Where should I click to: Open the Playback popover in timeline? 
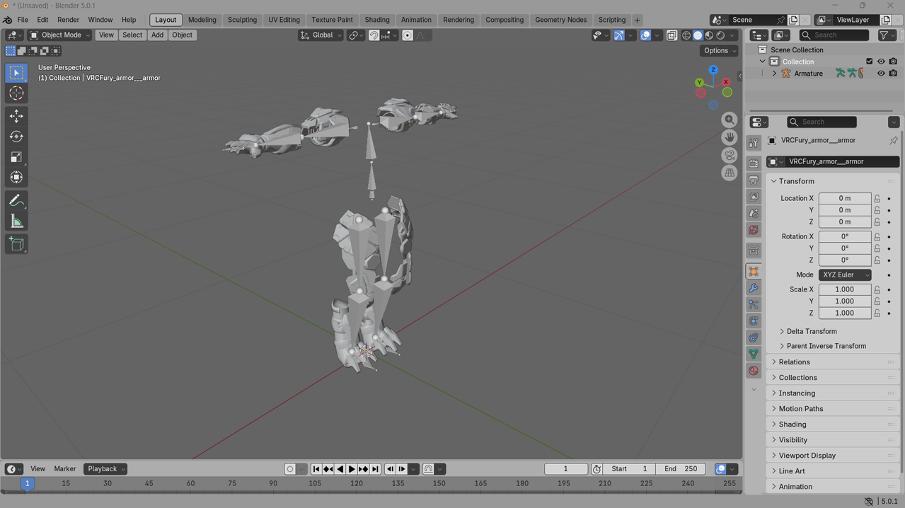(105, 468)
